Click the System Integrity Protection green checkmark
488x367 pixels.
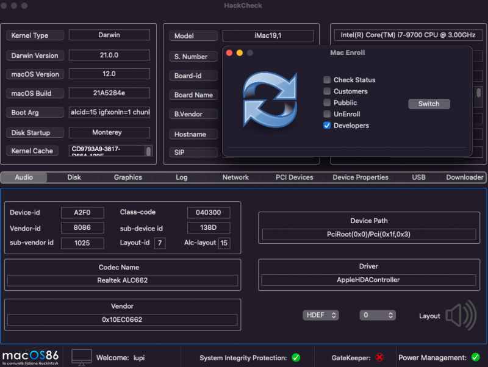[x=296, y=358]
